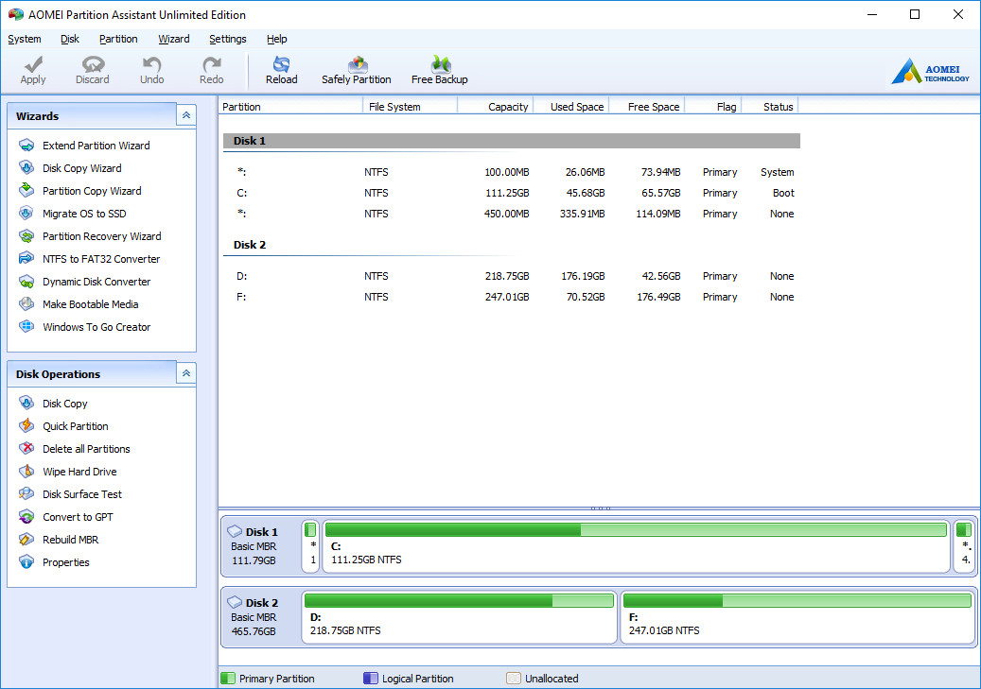Click the Primary Partition legend swatch

228,679
